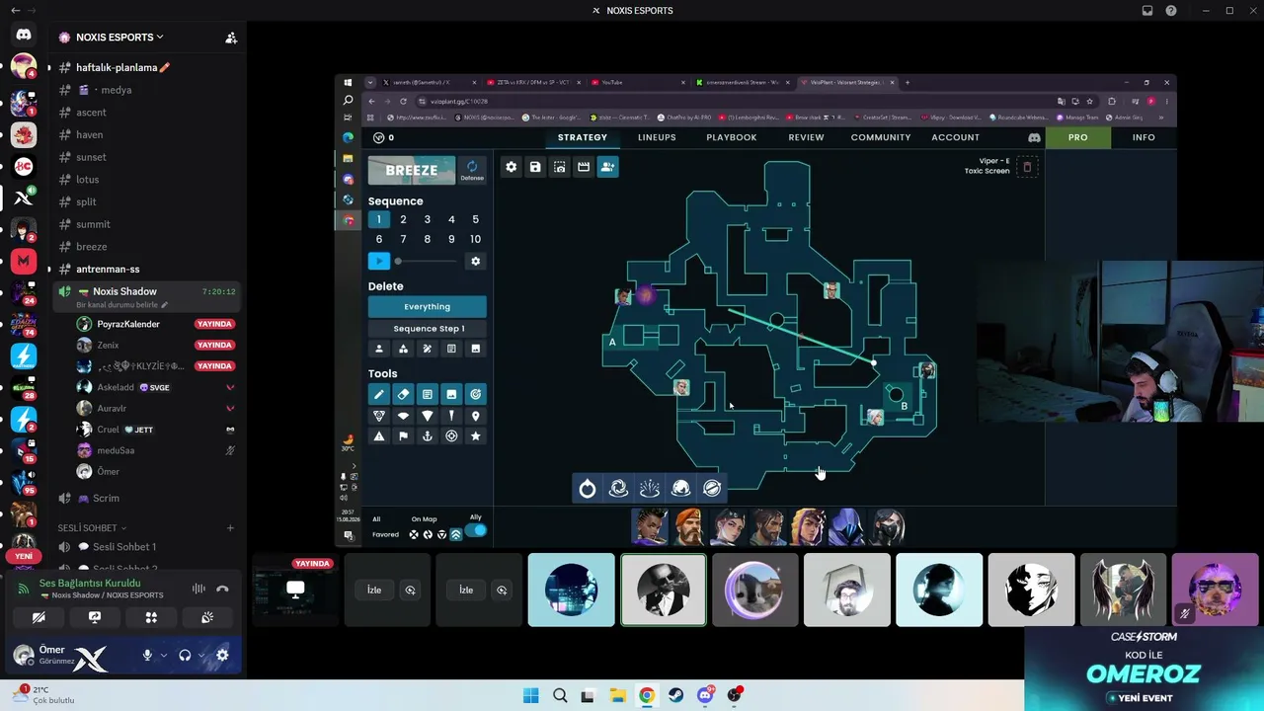
Task: Click the invite collaborators icon
Action: [x=607, y=167]
